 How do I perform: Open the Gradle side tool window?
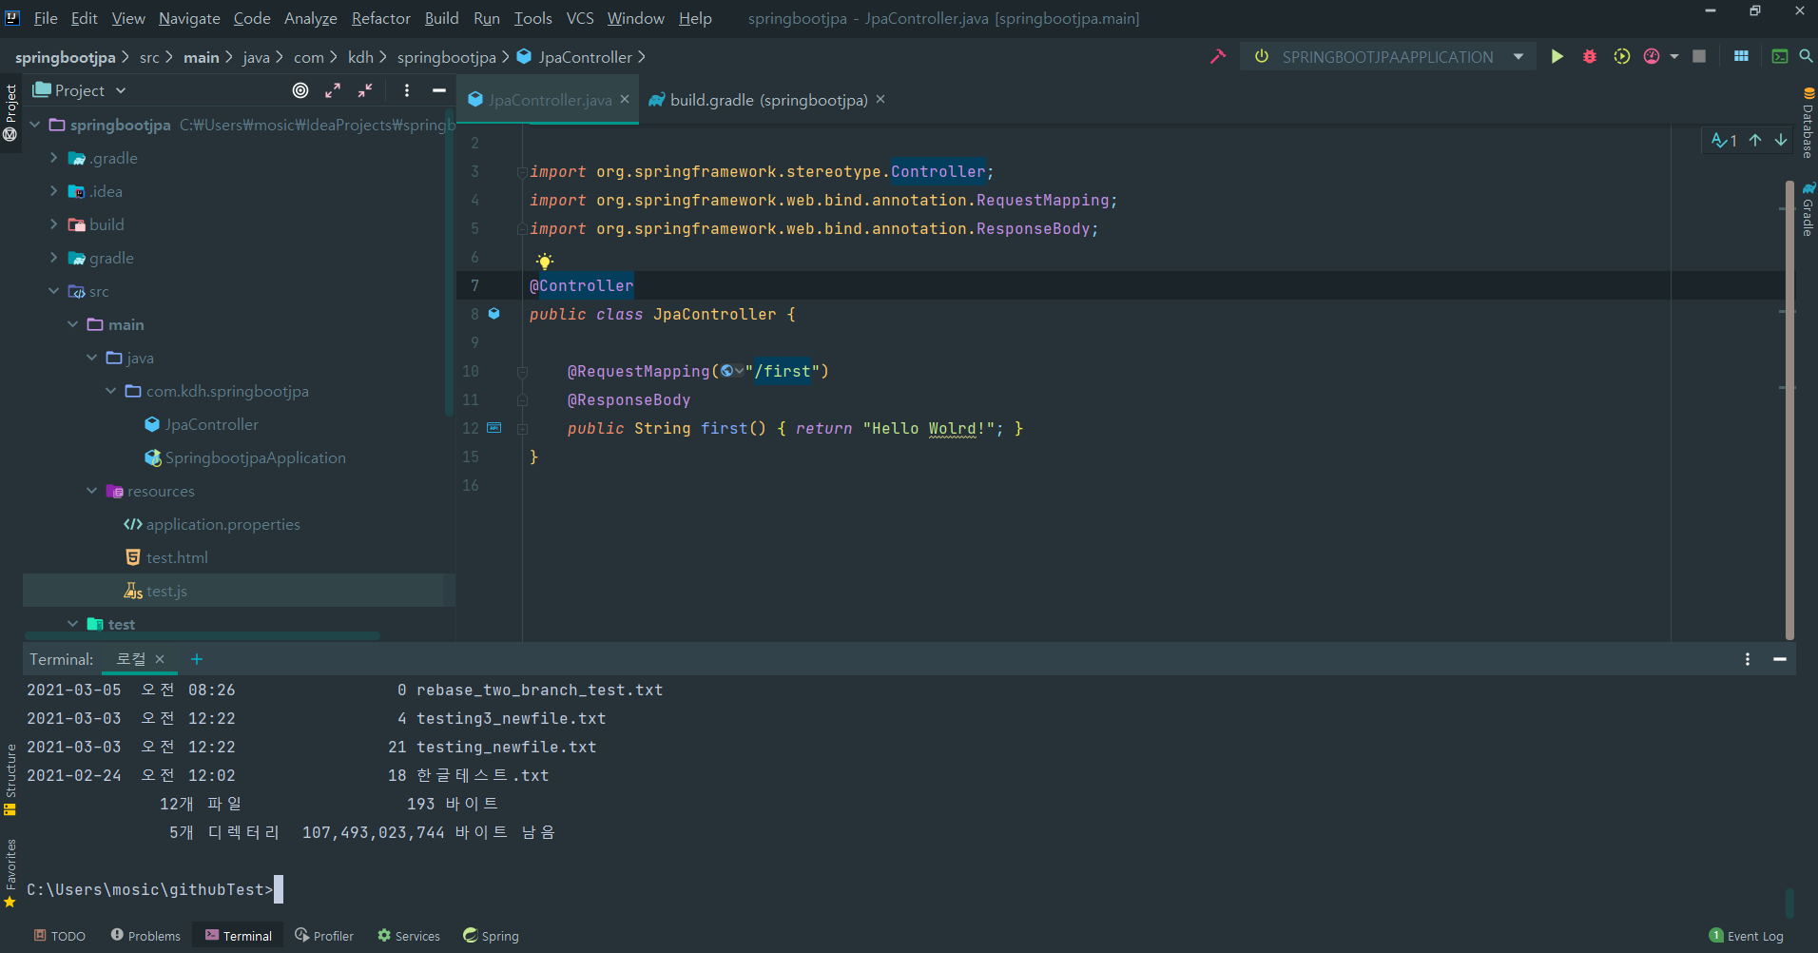1808,209
